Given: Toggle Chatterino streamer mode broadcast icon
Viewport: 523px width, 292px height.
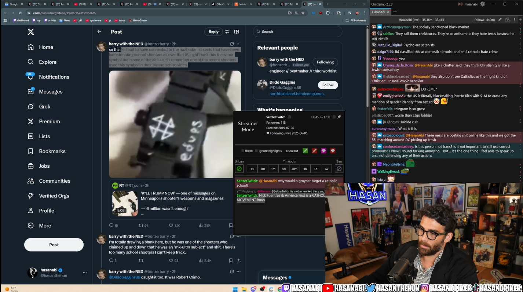Looking at the screenshot, I should (460, 4).
